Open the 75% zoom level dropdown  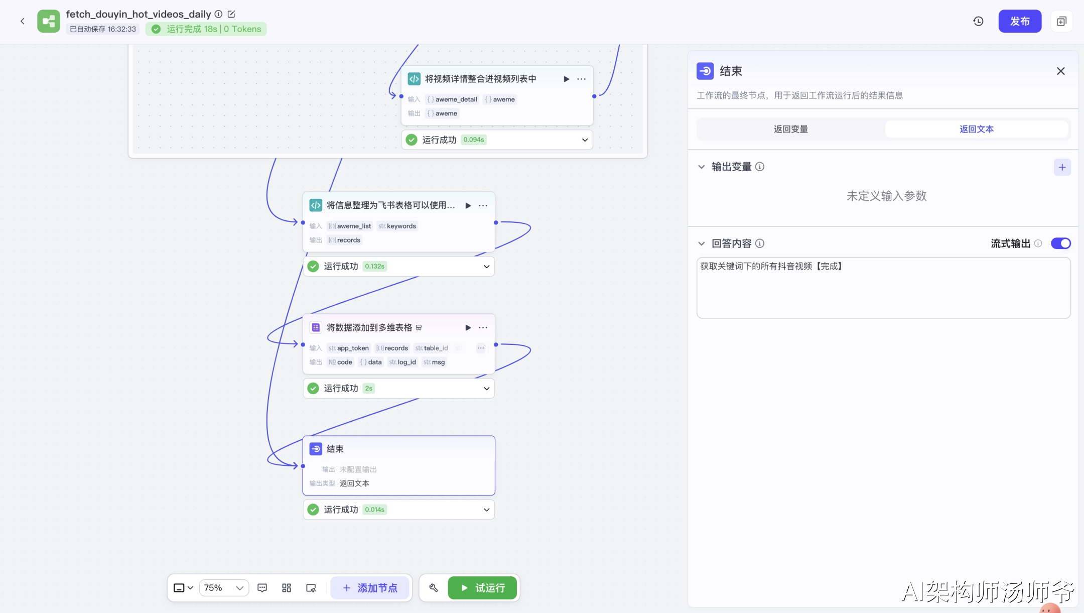click(224, 588)
